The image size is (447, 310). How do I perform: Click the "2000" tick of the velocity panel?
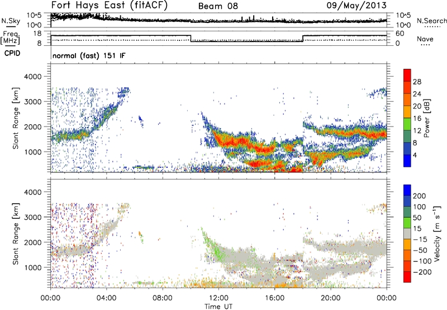pyautogui.click(x=32, y=242)
